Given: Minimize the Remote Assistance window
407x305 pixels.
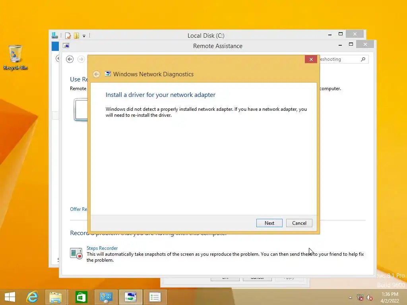Looking at the screenshot, I should [x=340, y=45].
